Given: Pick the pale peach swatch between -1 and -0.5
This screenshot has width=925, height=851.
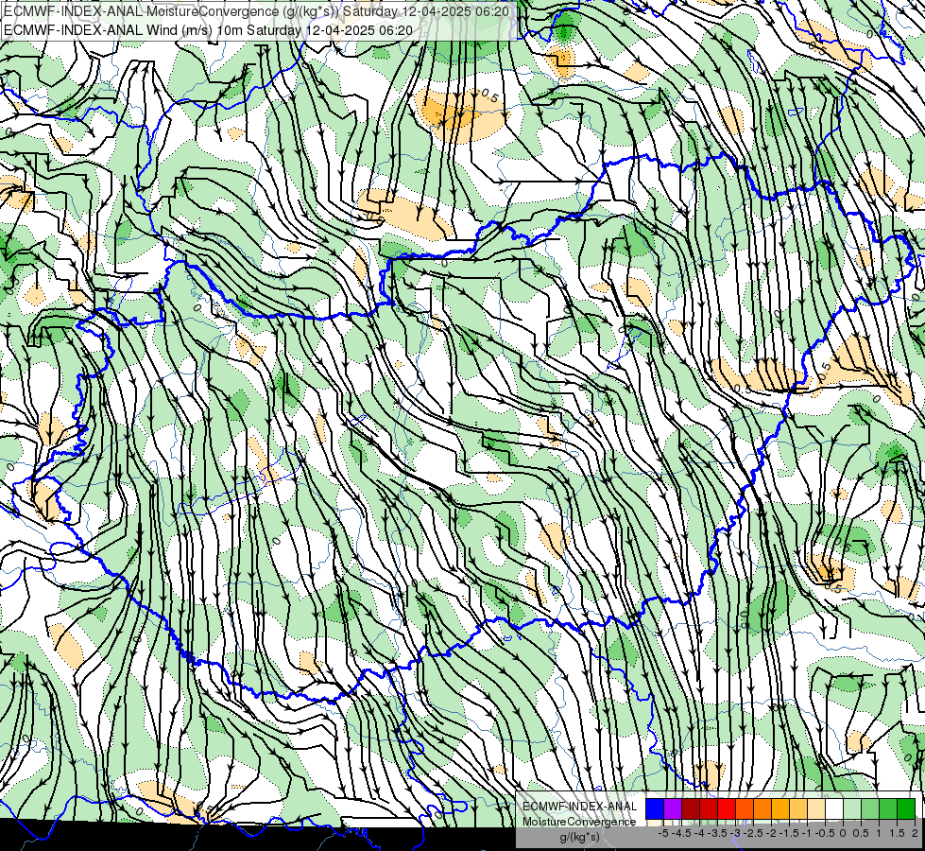Looking at the screenshot, I should [815, 809].
